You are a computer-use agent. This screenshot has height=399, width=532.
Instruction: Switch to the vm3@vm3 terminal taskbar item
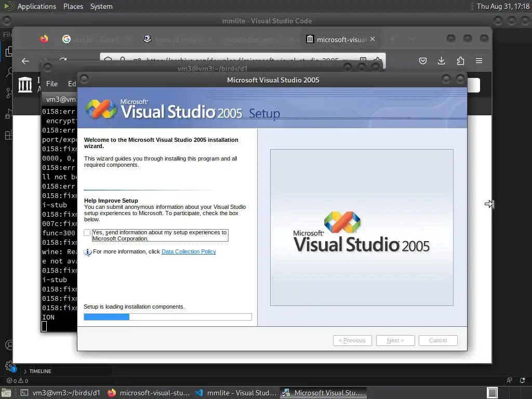tap(60, 393)
